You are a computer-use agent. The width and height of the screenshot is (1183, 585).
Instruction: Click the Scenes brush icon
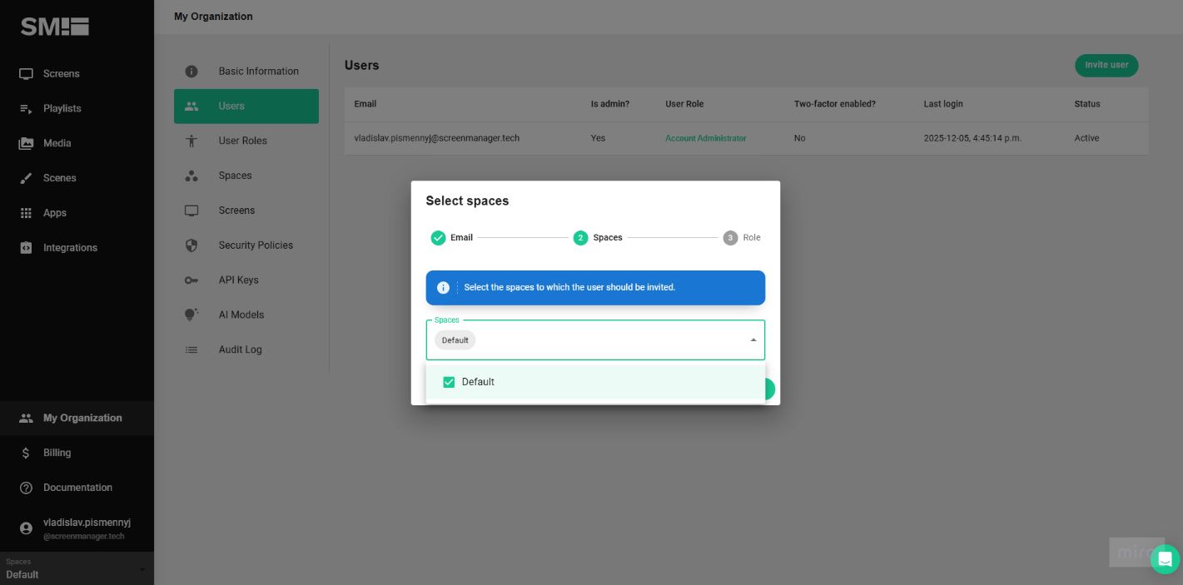(26, 178)
